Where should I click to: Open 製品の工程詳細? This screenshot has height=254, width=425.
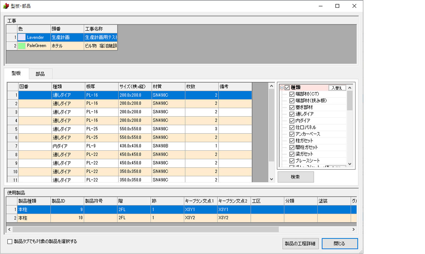(301, 244)
